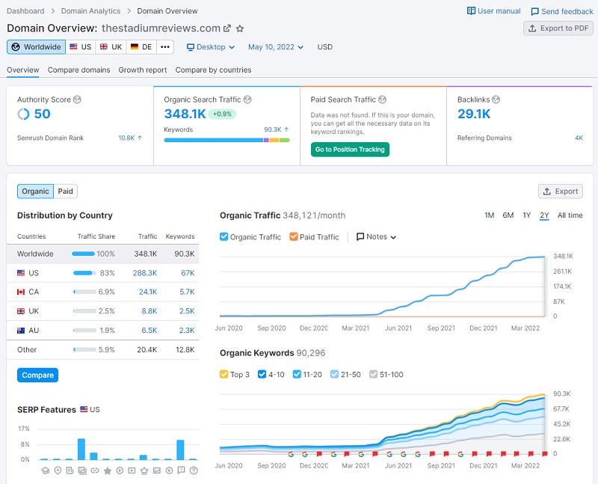Switch to the Paid toggle option
The height and width of the screenshot is (484, 598).
pyautogui.click(x=66, y=192)
